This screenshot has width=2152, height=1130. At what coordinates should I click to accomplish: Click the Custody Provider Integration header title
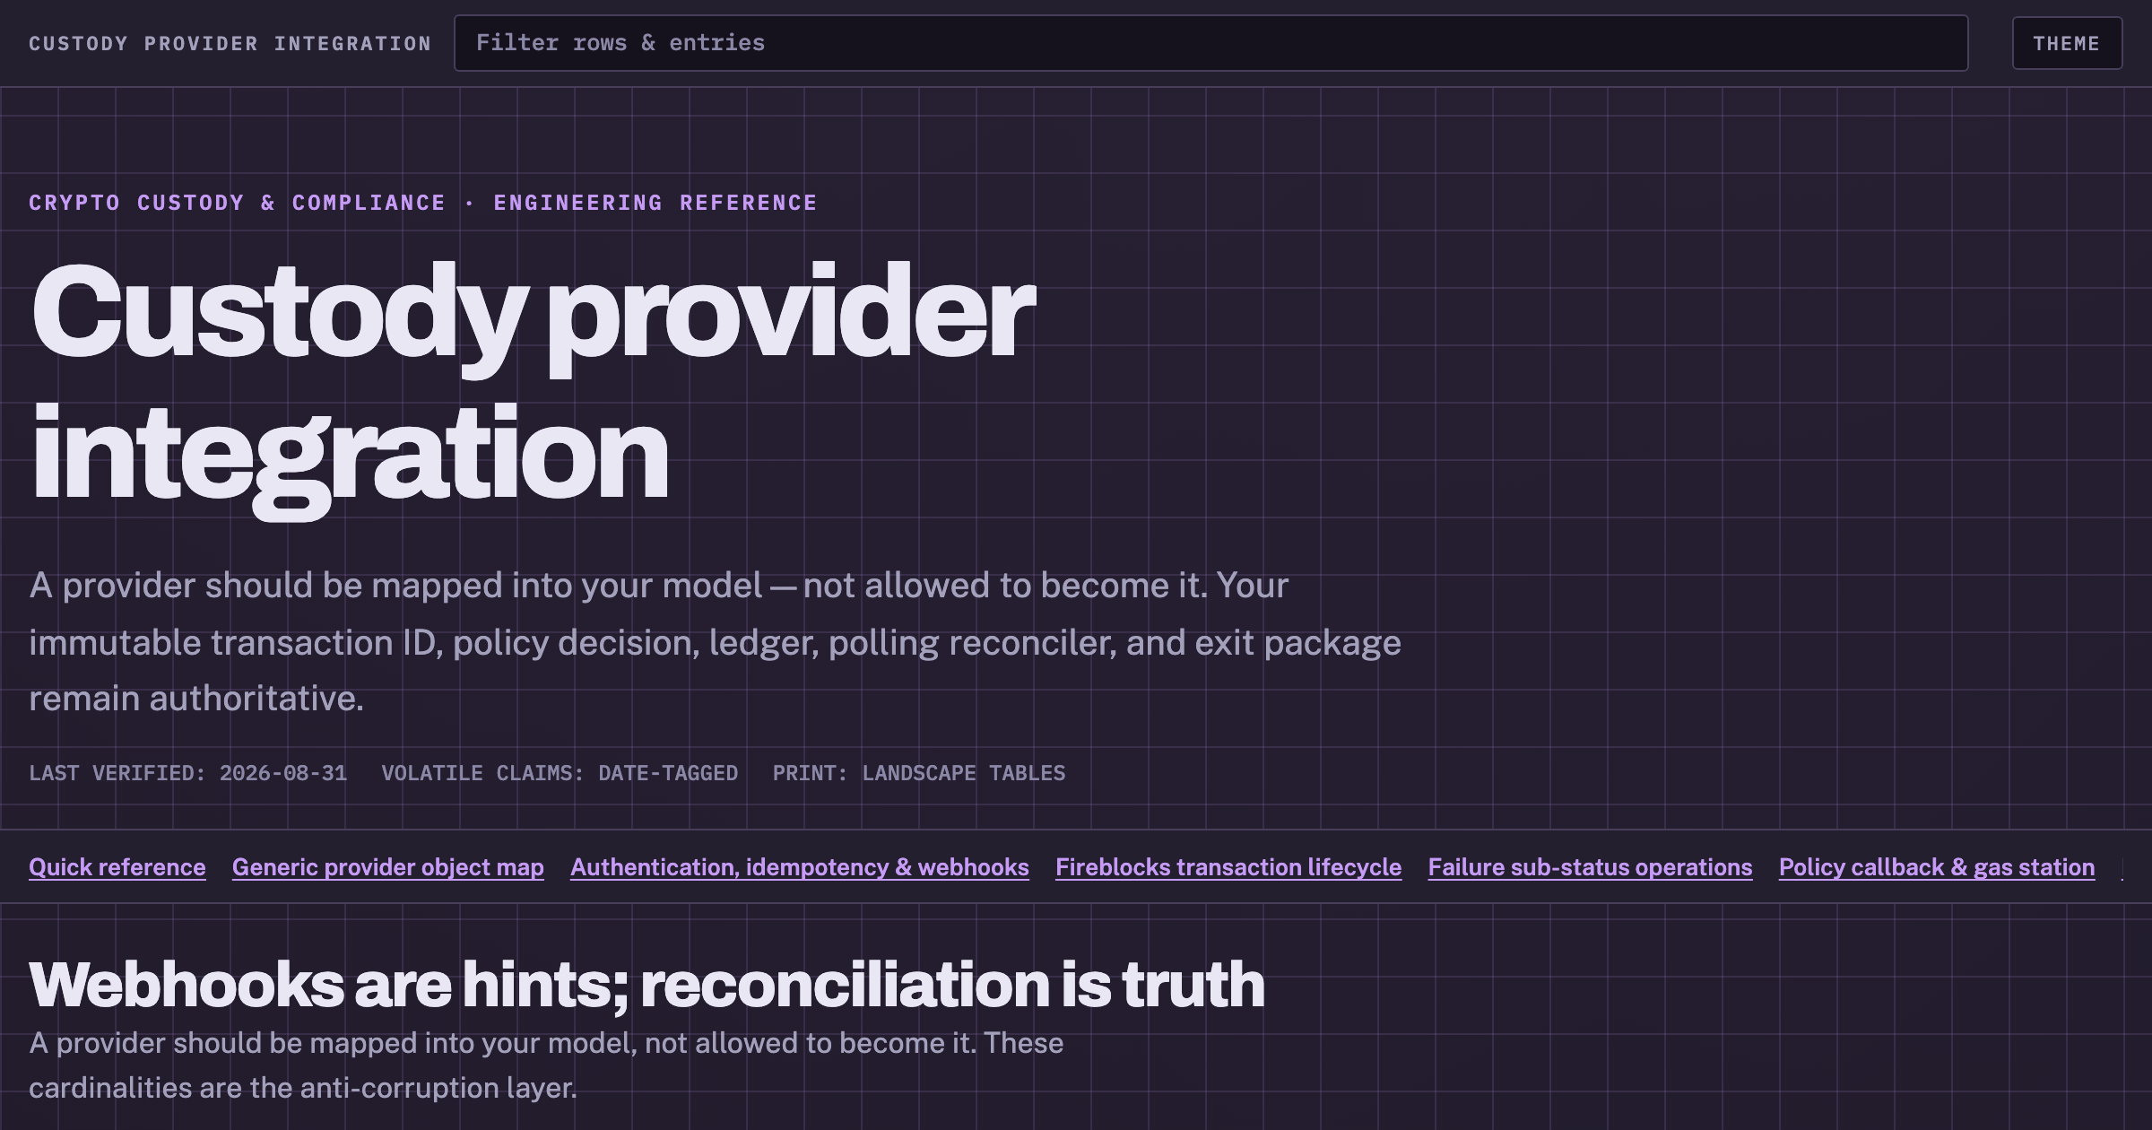click(x=230, y=43)
